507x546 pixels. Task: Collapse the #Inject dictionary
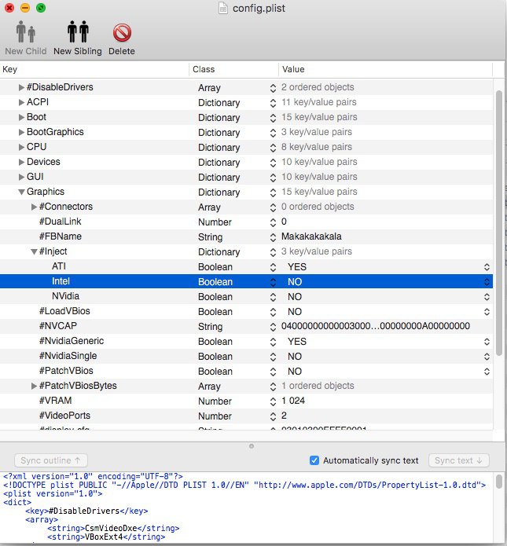(34, 251)
